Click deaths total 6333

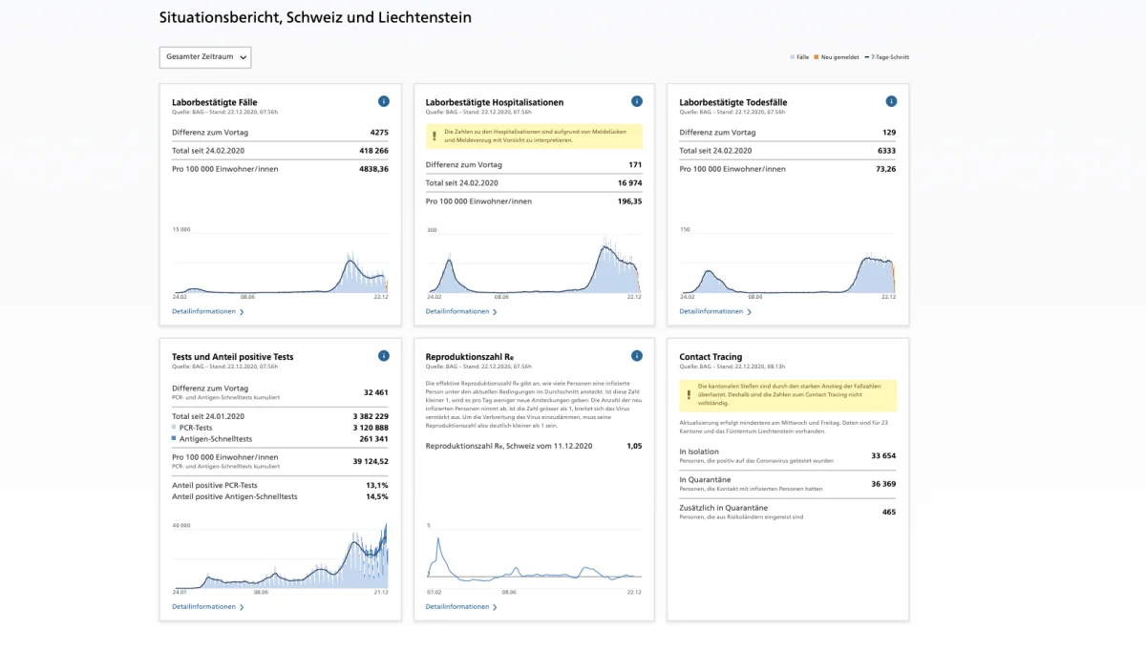click(886, 151)
